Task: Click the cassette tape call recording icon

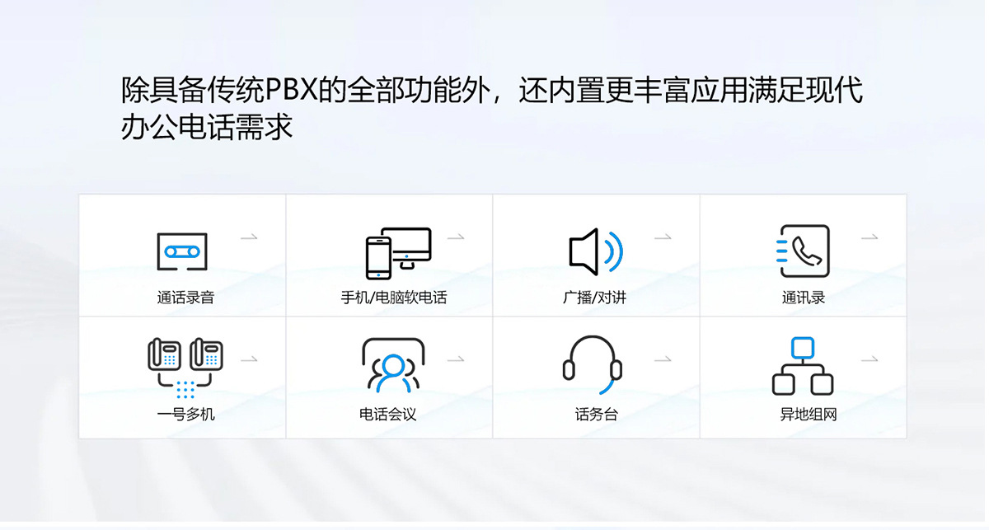Action: coord(182,251)
